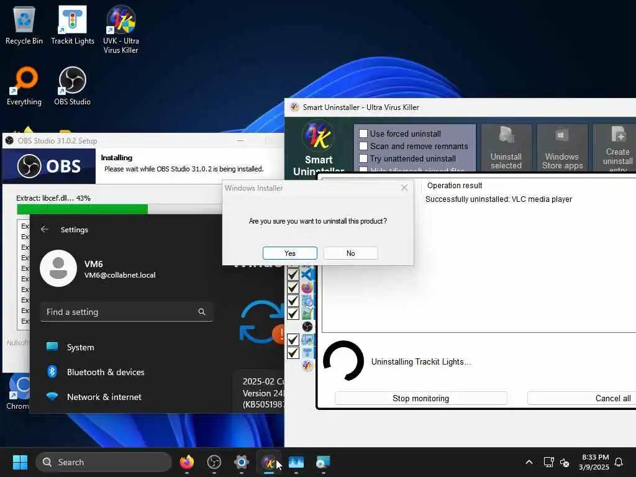Confirm uninstall by clicking Yes
This screenshot has height=477, width=636.
tap(289, 253)
